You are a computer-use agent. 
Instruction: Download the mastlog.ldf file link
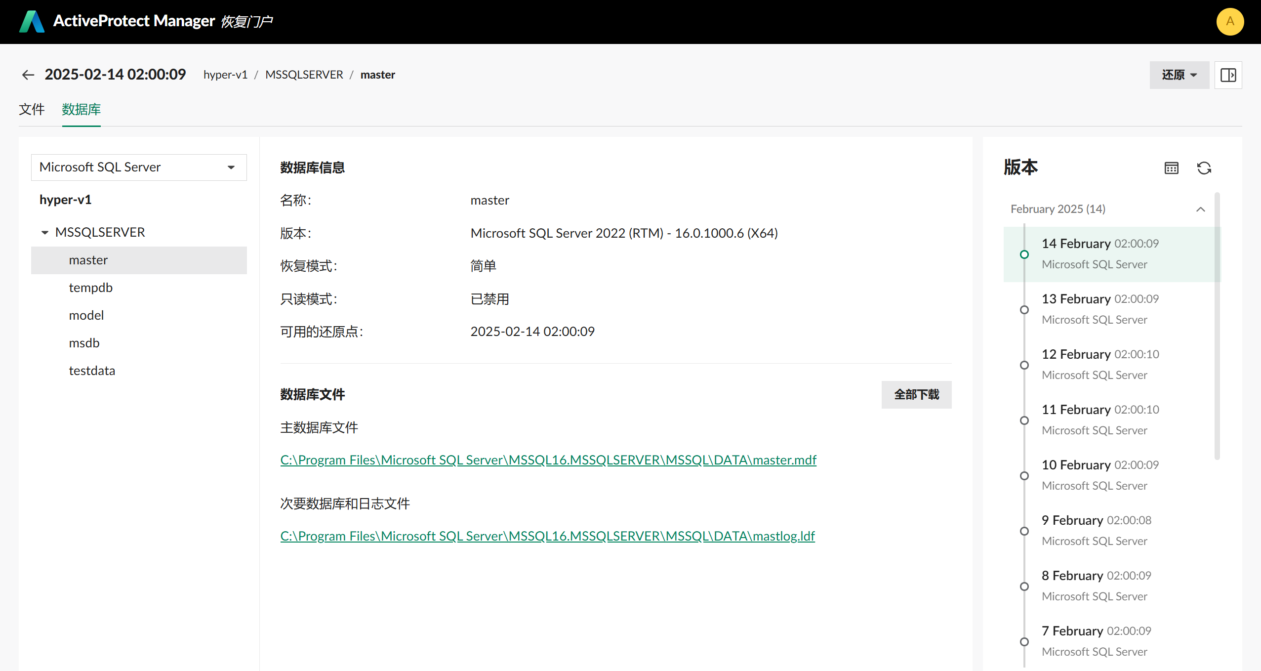tap(547, 536)
